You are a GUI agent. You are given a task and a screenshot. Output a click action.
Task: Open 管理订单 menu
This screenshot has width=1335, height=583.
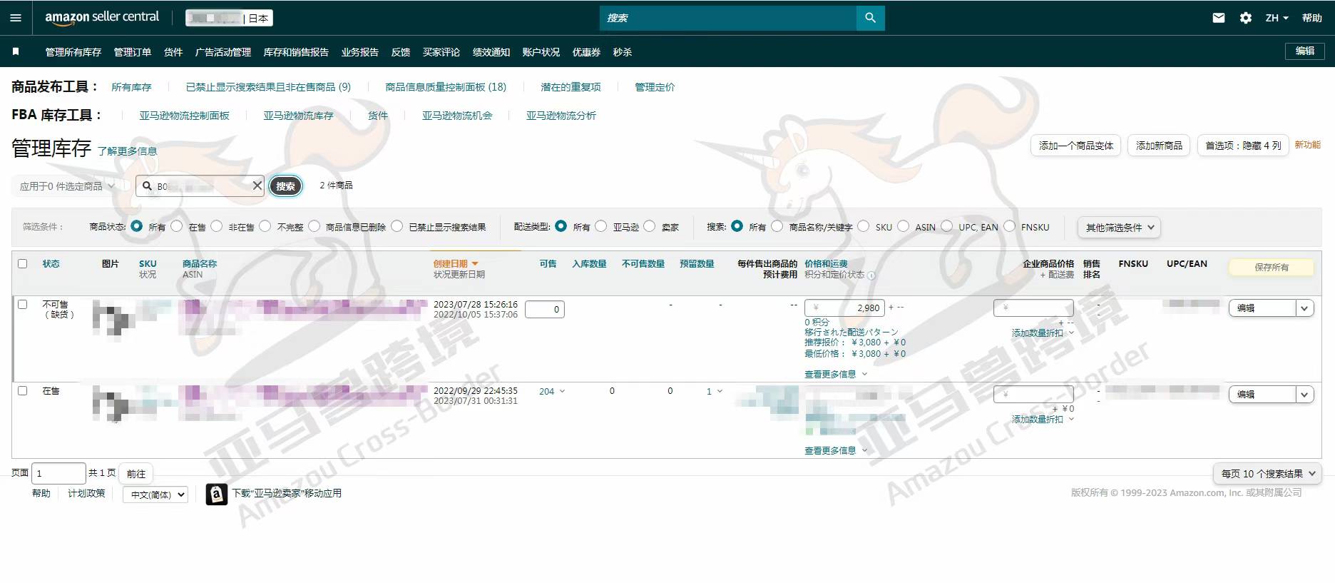pos(133,52)
